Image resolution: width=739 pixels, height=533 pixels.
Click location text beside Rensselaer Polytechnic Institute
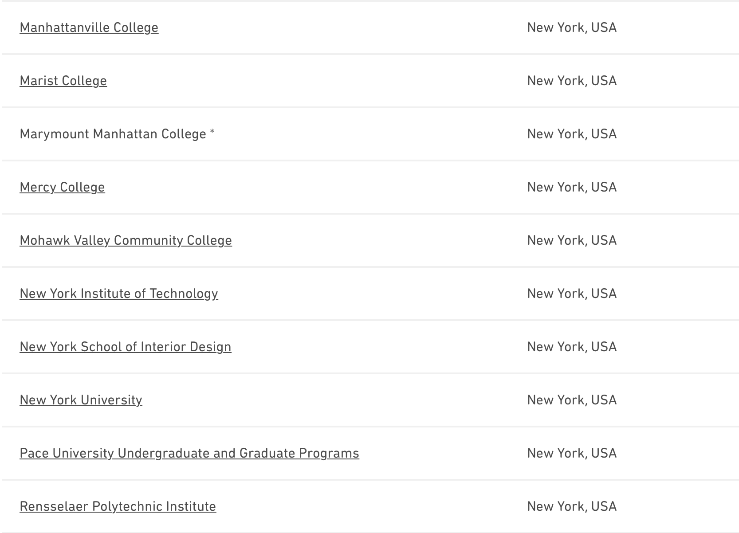tap(571, 506)
